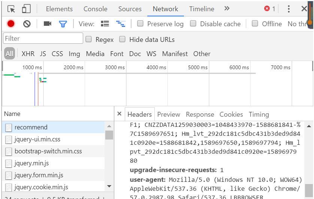314x199 pixels.
Task: Toggle the device toolbar icon
Action: (26, 9)
